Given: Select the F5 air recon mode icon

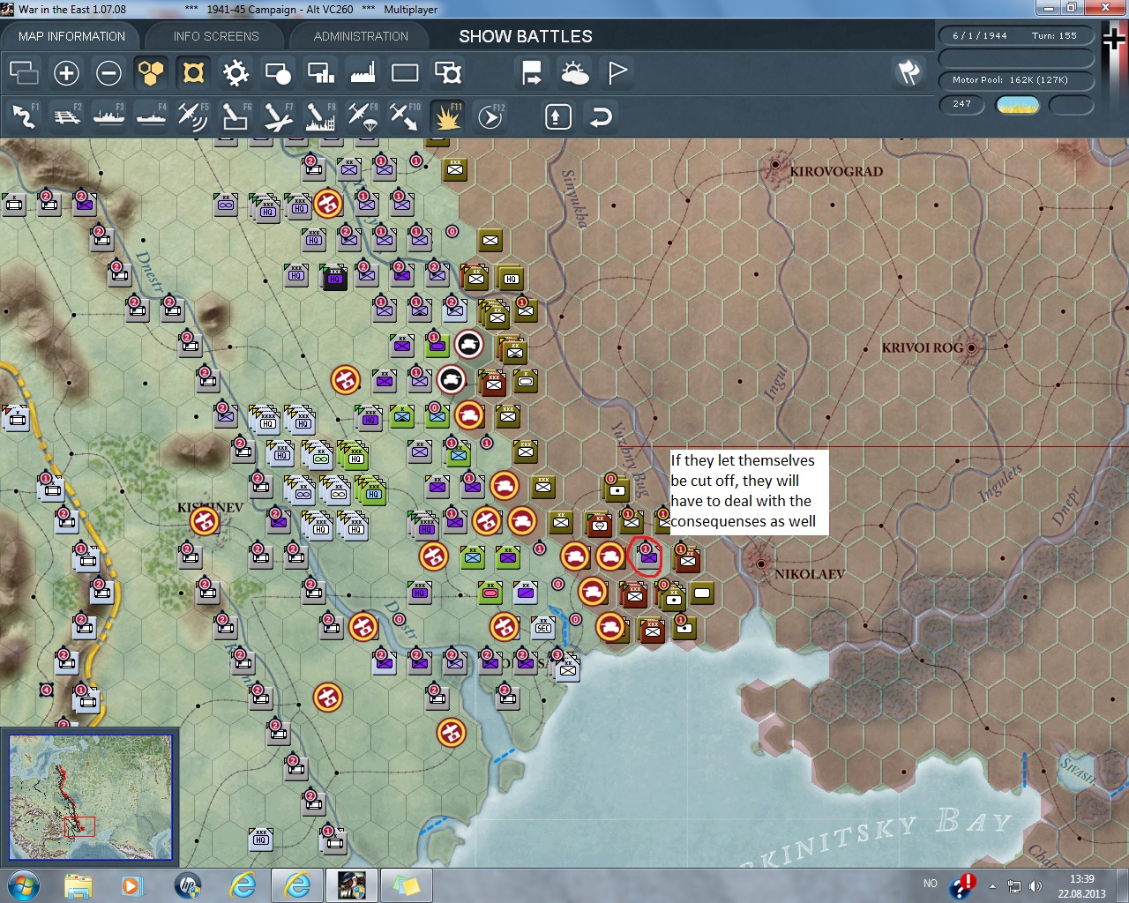Looking at the screenshot, I should (193, 116).
